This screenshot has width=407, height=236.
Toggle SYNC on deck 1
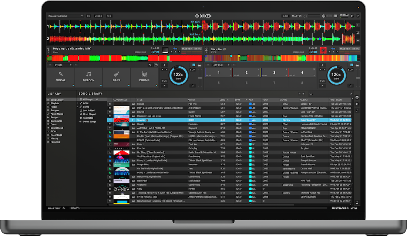click(x=198, y=49)
